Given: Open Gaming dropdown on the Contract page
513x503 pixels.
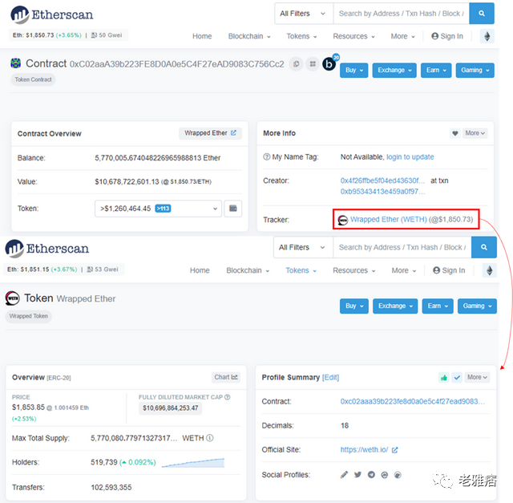Looking at the screenshot, I should [475, 71].
